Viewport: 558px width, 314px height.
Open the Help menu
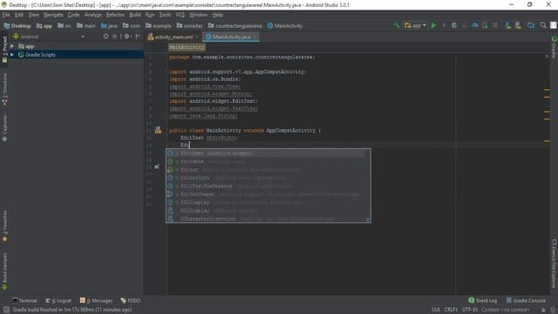(217, 15)
